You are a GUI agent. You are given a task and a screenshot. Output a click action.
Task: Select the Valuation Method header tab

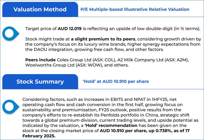pyautogui.click(x=40, y=9)
